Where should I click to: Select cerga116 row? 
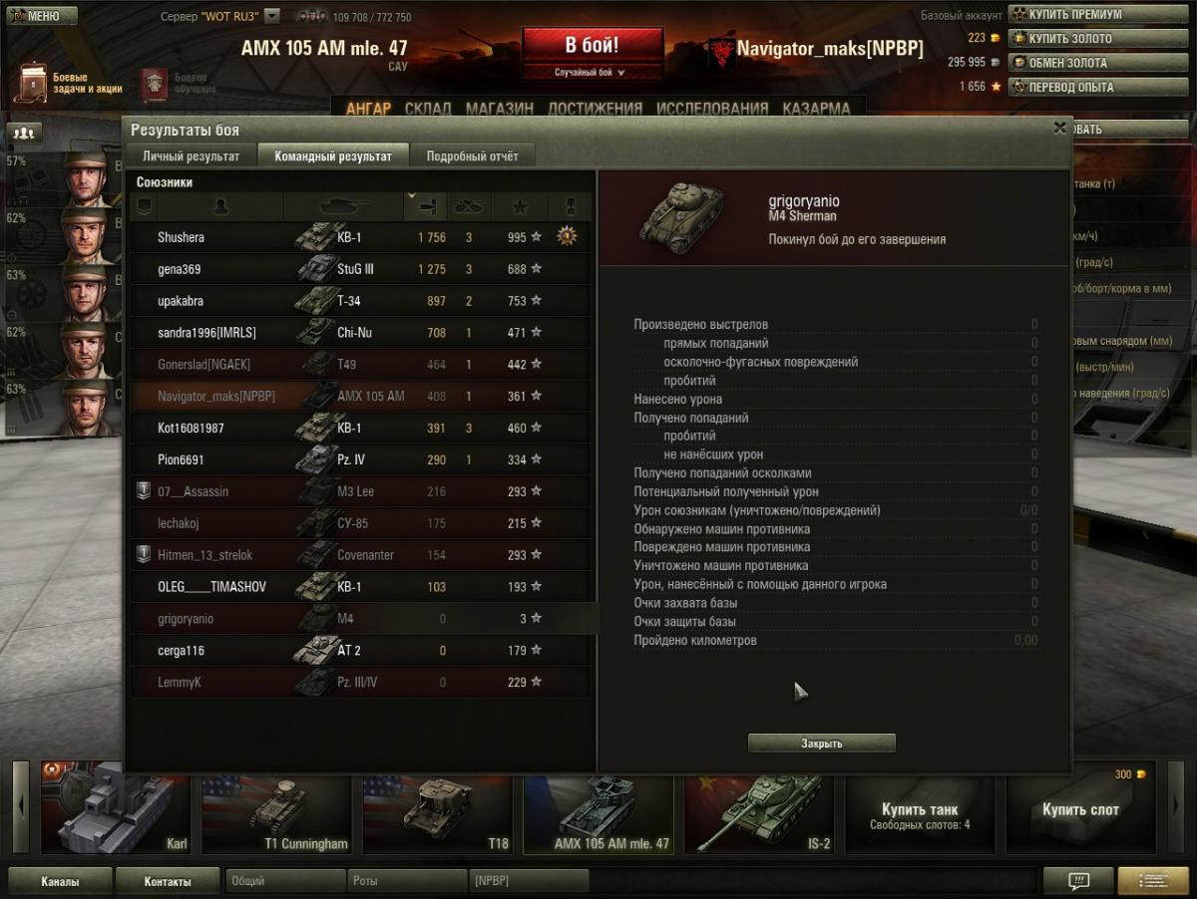point(361,651)
